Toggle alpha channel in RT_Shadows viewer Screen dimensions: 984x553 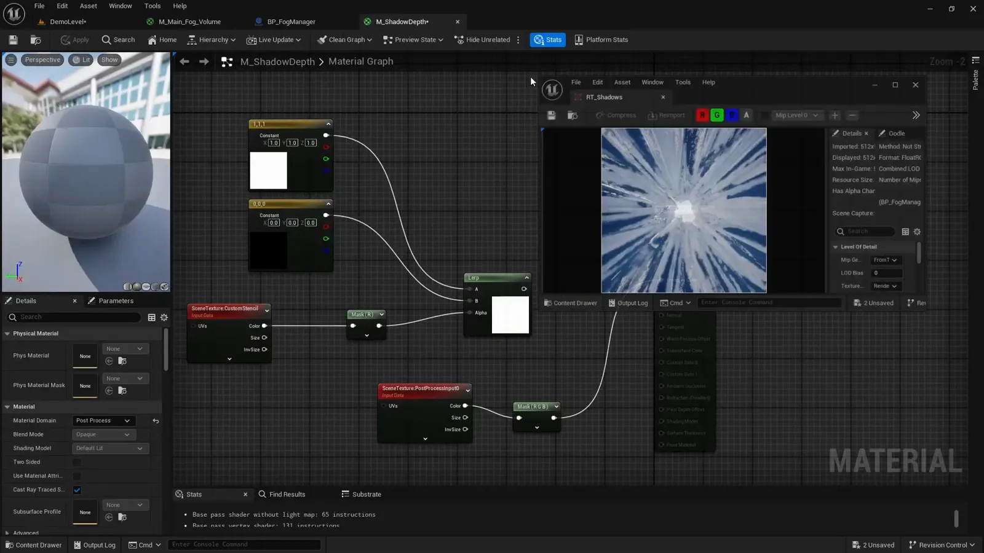[x=747, y=116]
